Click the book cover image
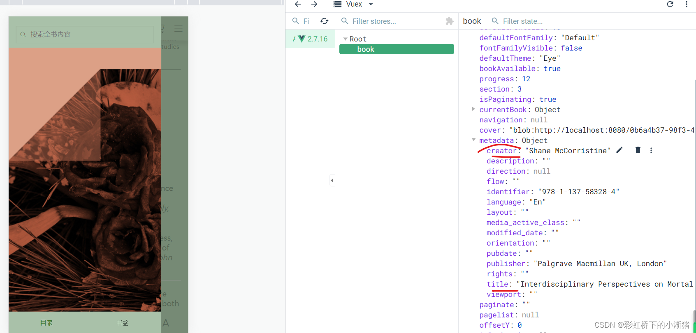The height and width of the screenshot is (333, 696). (85, 179)
